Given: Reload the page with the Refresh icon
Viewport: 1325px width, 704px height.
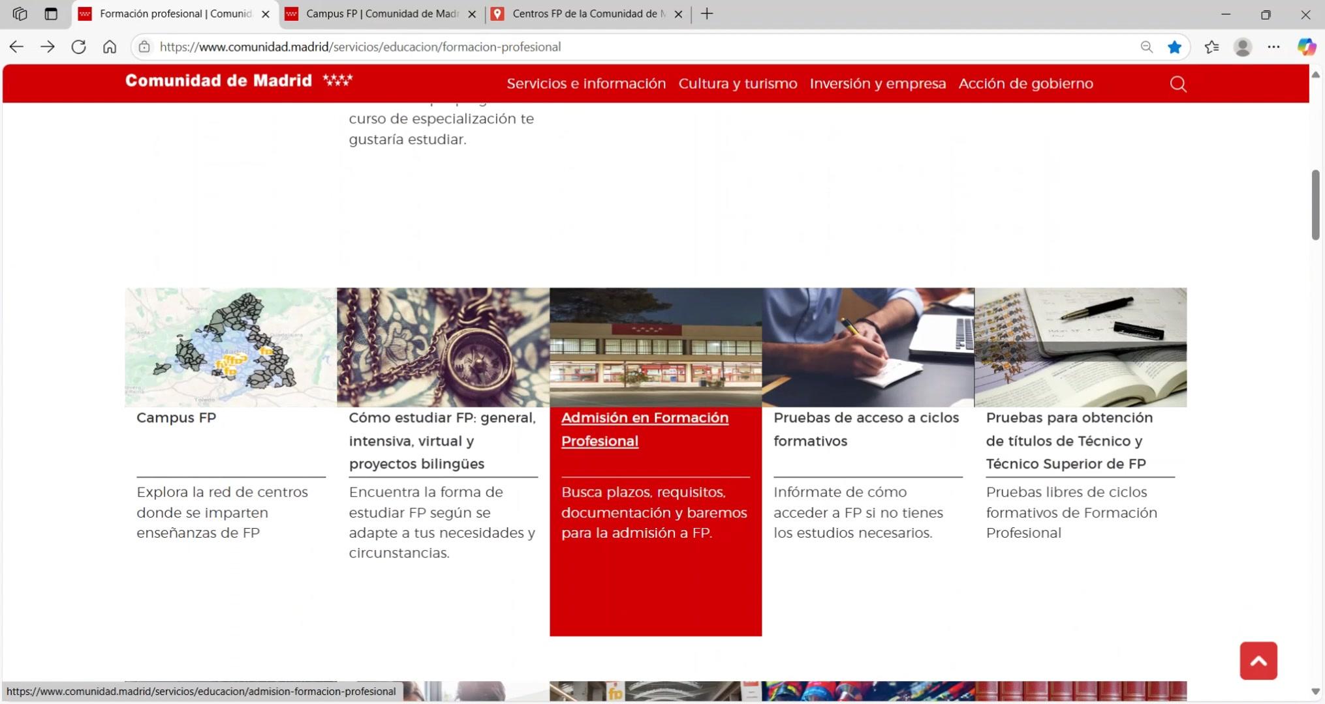Looking at the screenshot, I should [x=78, y=47].
